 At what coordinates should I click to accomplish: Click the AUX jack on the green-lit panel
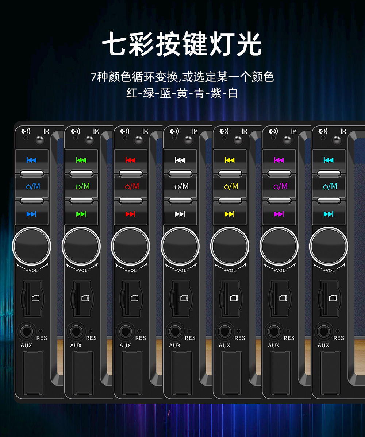point(76,332)
